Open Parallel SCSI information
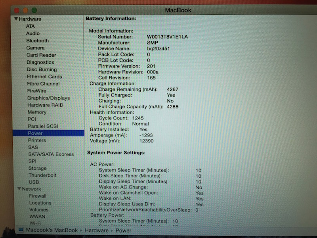Viewport: 317px width, 238px height. [43, 126]
